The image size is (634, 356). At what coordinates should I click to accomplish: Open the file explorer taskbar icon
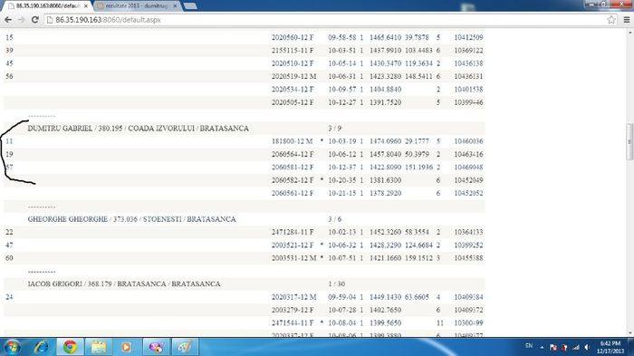tap(99, 347)
